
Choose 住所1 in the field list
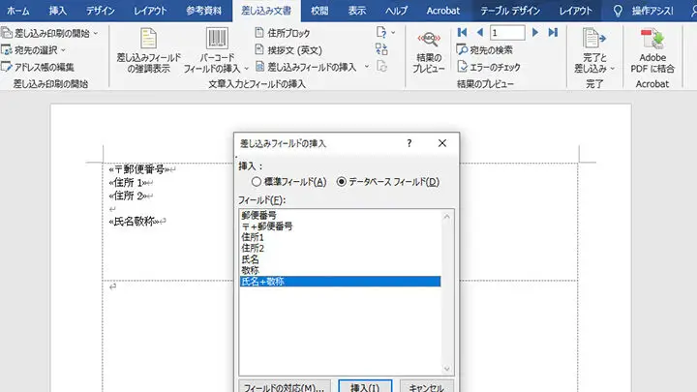[x=254, y=237]
